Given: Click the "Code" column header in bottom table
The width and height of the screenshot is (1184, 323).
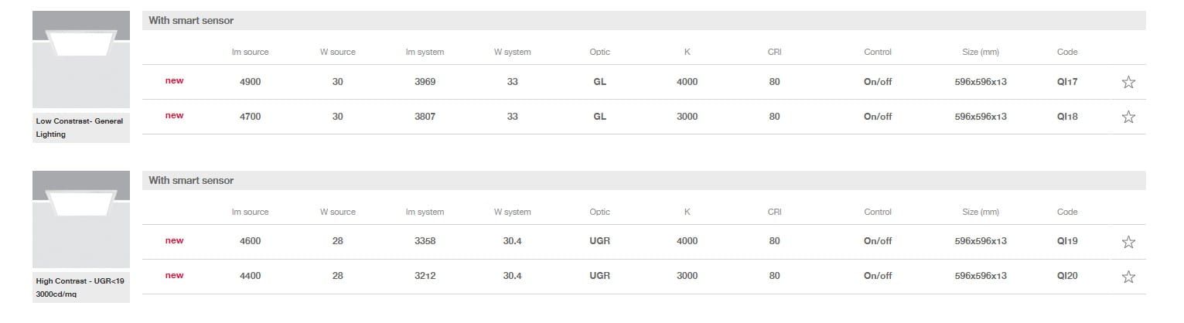Looking at the screenshot, I should [1066, 212].
